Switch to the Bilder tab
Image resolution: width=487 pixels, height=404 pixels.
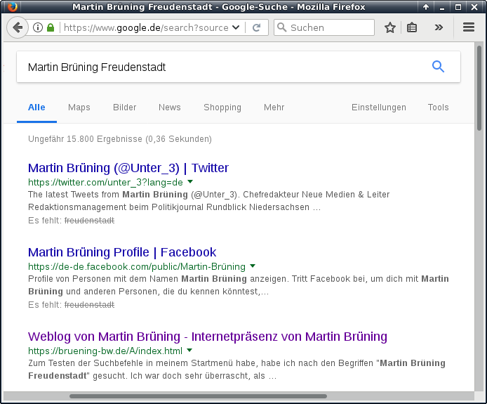click(x=125, y=107)
